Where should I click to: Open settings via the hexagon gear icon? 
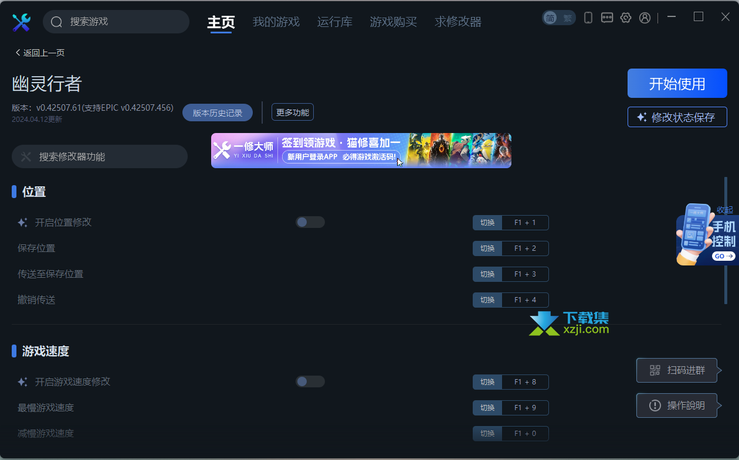[x=626, y=18]
